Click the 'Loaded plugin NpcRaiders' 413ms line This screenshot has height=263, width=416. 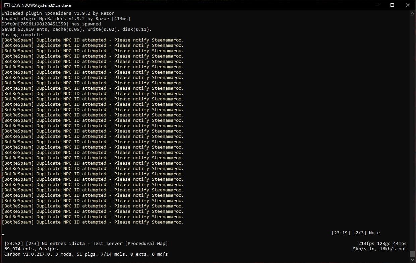[x=66, y=19]
